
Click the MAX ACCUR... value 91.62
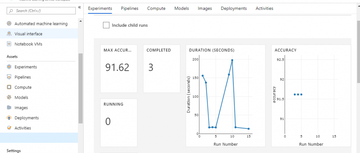click(x=117, y=68)
